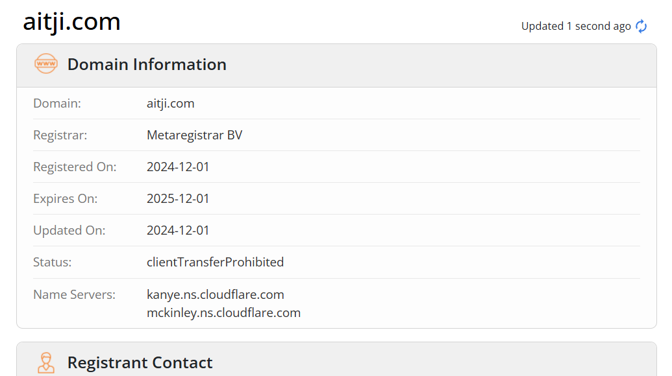Click the blue refresh icon
Viewport: 672px width, 376px height.
641,26
